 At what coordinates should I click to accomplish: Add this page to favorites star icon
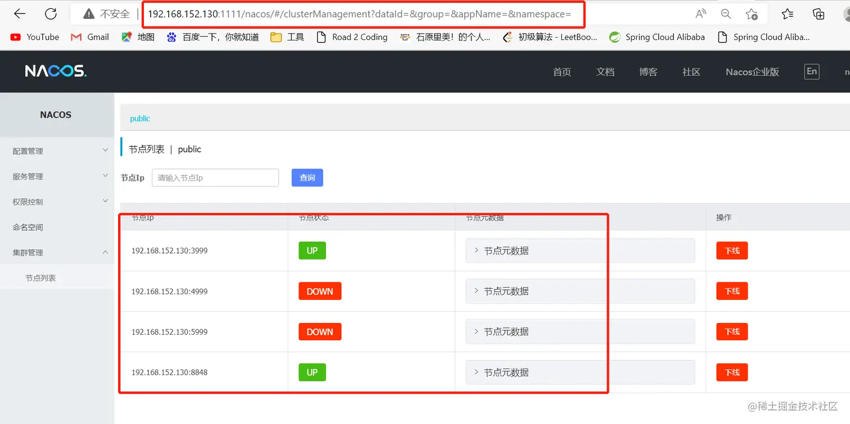[752, 14]
